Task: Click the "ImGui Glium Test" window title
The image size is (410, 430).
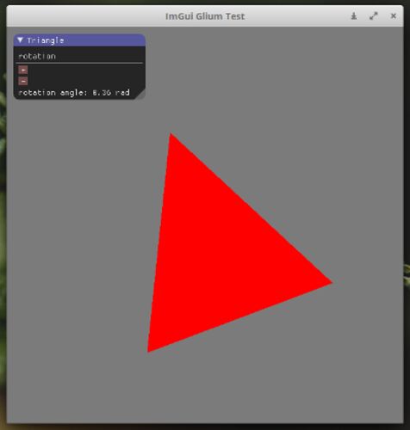Action: [x=205, y=16]
